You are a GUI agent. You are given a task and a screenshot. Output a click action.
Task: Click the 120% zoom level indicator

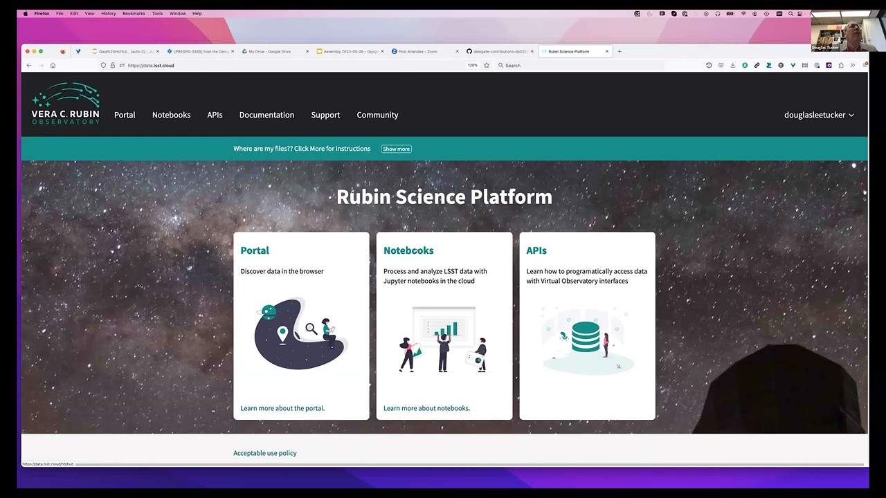click(x=473, y=65)
